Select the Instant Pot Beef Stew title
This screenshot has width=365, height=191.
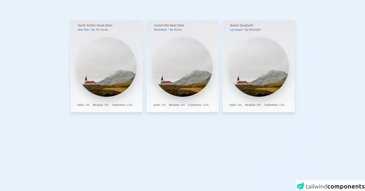pyautogui.click(x=169, y=25)
